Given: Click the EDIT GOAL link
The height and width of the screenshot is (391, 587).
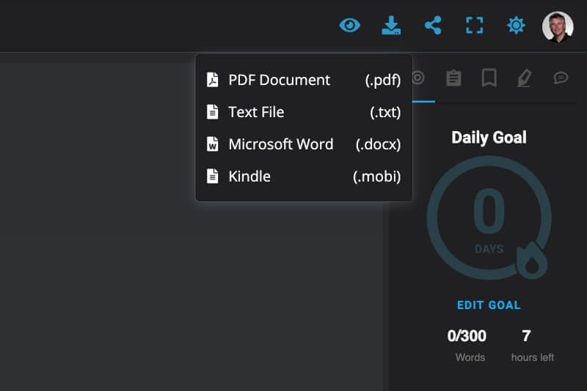Looking at the screenshot, I should pyautogui.click(x=489, y=305).
